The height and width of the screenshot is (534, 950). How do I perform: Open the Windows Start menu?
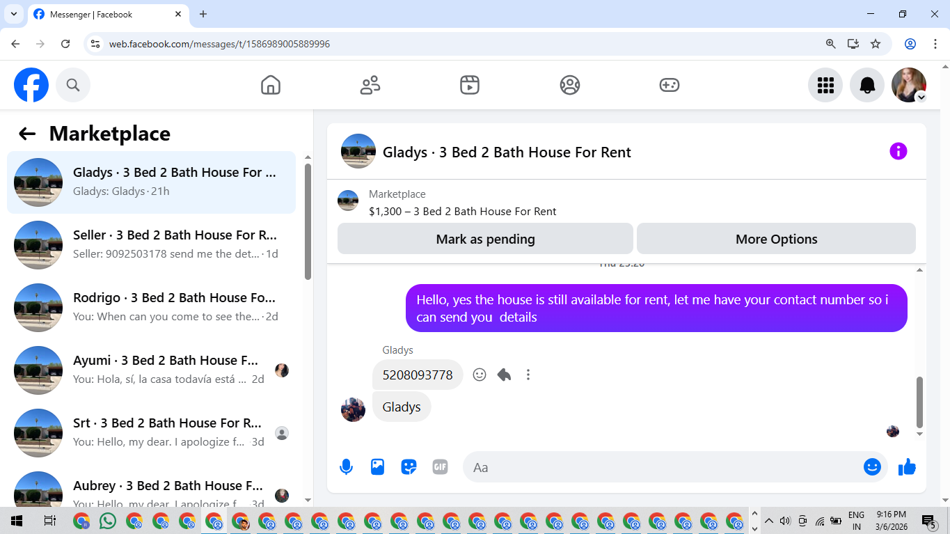click(17, 521)
